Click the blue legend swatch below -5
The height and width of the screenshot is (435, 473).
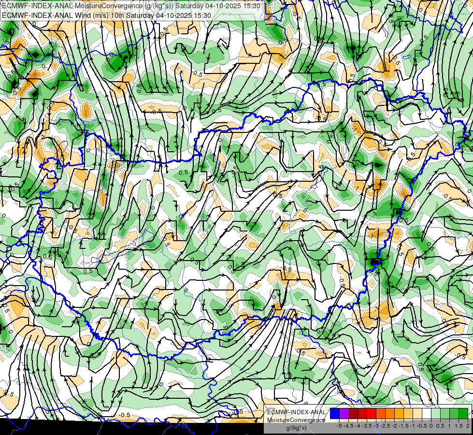click(x=335, y=413)
